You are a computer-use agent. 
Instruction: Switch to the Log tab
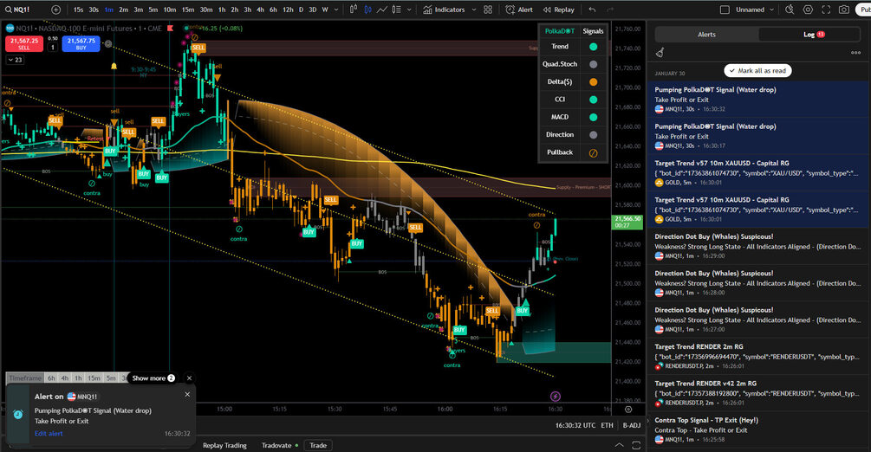point(809,35)
